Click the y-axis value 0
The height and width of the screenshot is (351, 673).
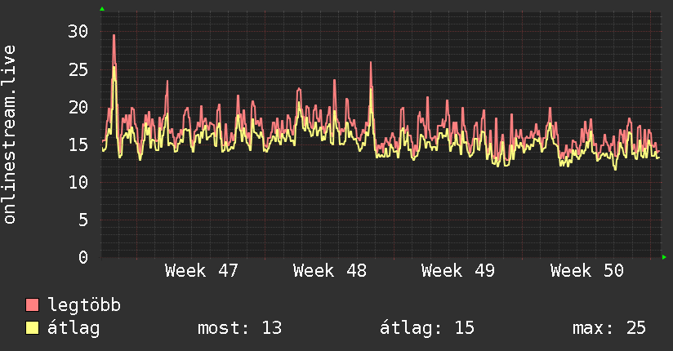pyautogui.click(x=83, y=257)
